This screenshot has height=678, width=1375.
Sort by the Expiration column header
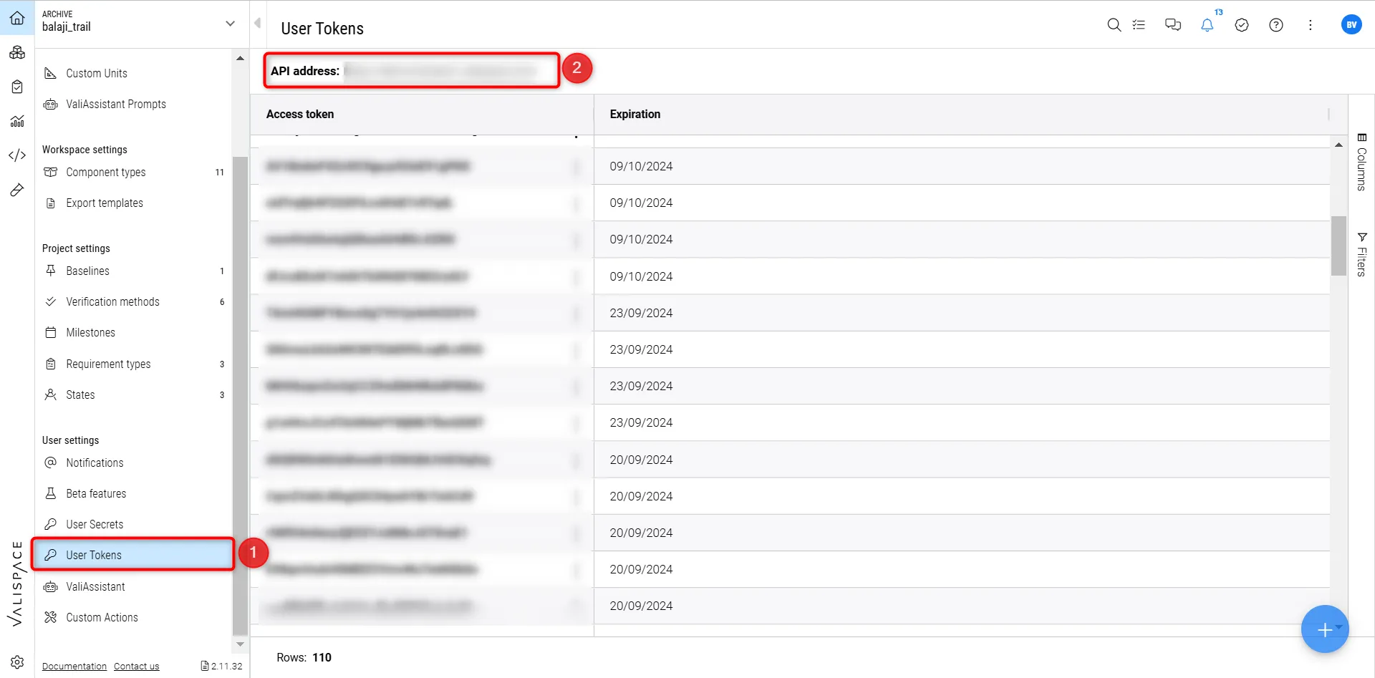635,115
